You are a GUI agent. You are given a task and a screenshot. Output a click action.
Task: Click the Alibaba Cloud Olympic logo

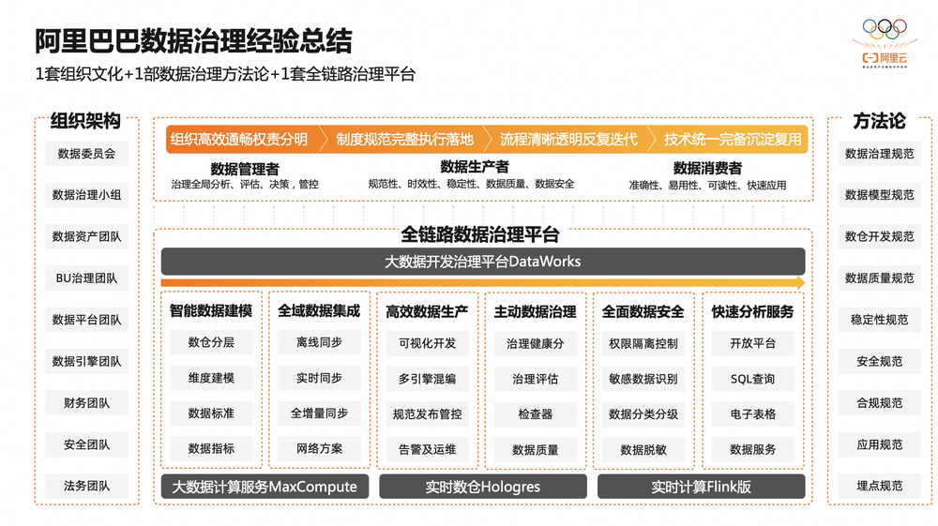885,43
